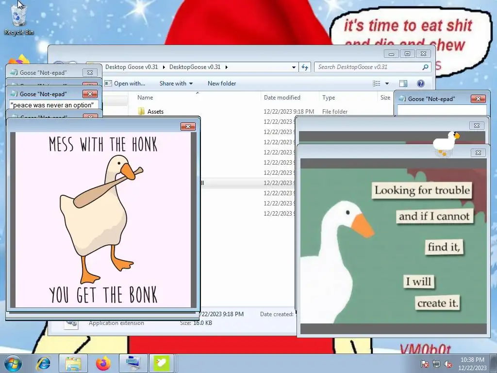Close the 'peace was never an option' Not-epad
The image size is (497, 373).
pyautogui.click(x=90, y=94)
